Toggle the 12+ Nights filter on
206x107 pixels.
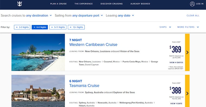click(76, 27)
